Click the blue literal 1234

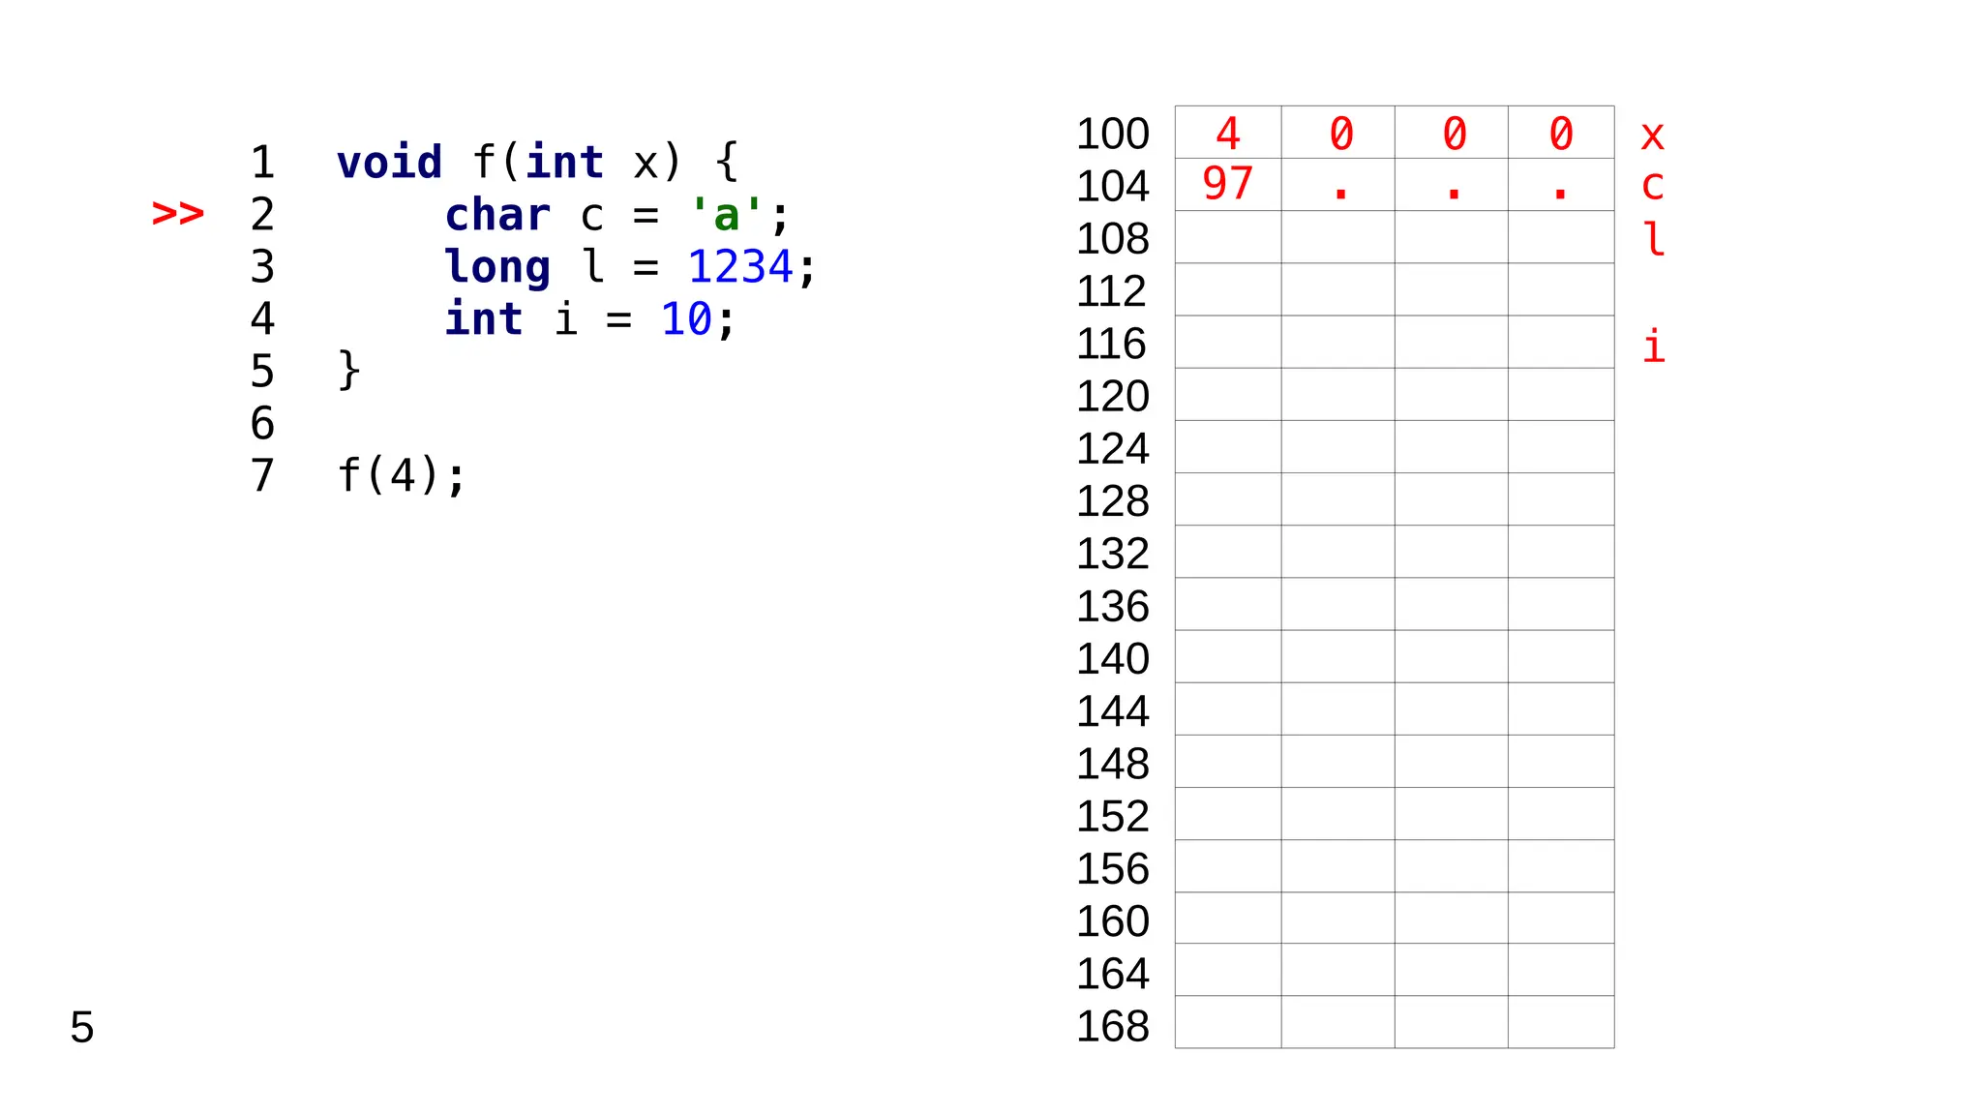coord(740,267)
